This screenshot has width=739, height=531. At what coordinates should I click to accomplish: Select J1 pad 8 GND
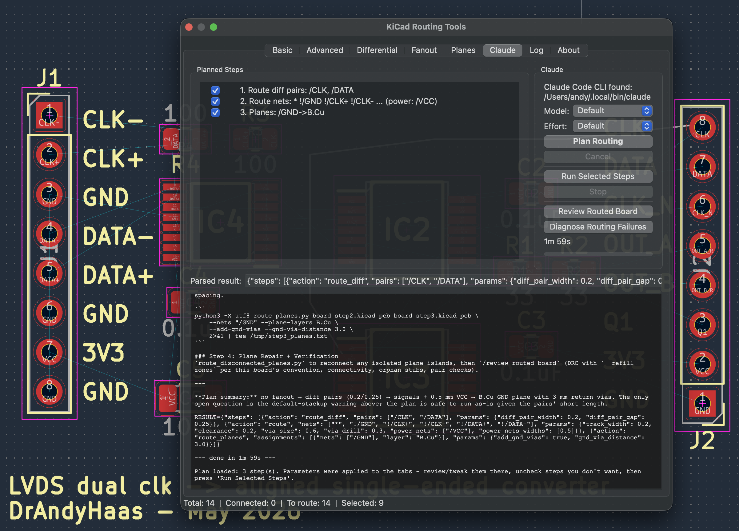[x=49, y=392]
